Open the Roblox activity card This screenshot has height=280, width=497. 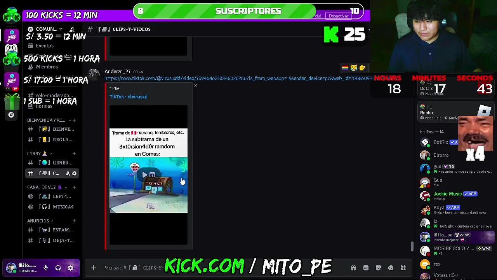coord(455,112)
